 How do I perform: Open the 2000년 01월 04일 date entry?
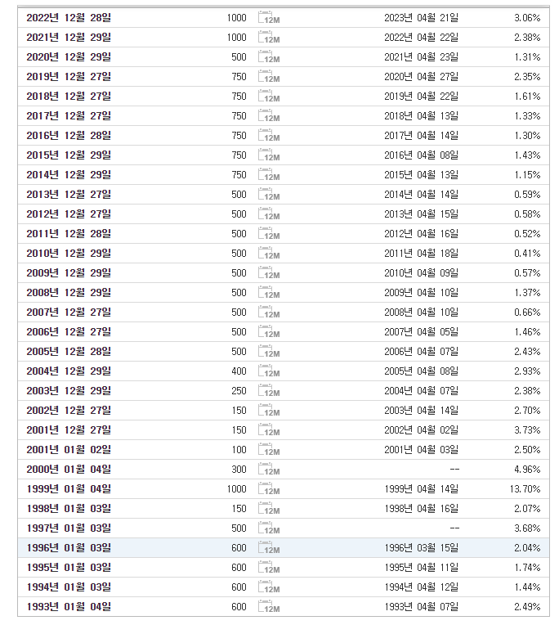(69, 469)
